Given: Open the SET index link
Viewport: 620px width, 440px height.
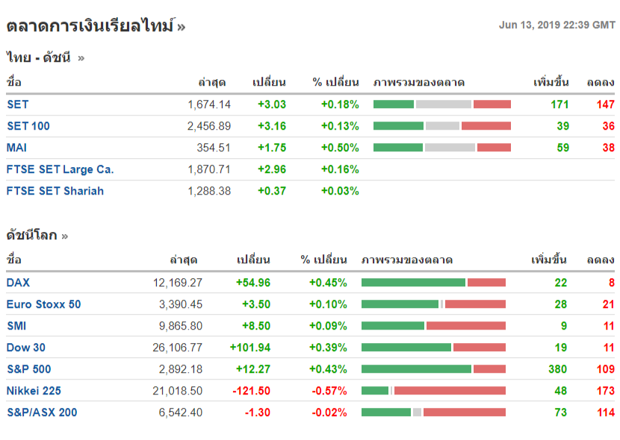Looking at the screenshot, I should (18, 104).
